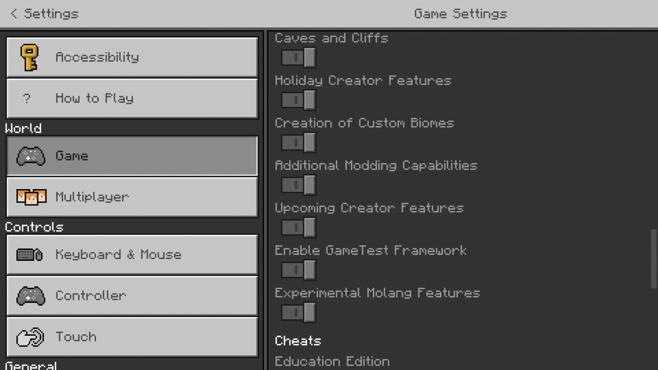Toggle Additional Modding Capabilities switch
658x370 pixels.
(298, 185)
